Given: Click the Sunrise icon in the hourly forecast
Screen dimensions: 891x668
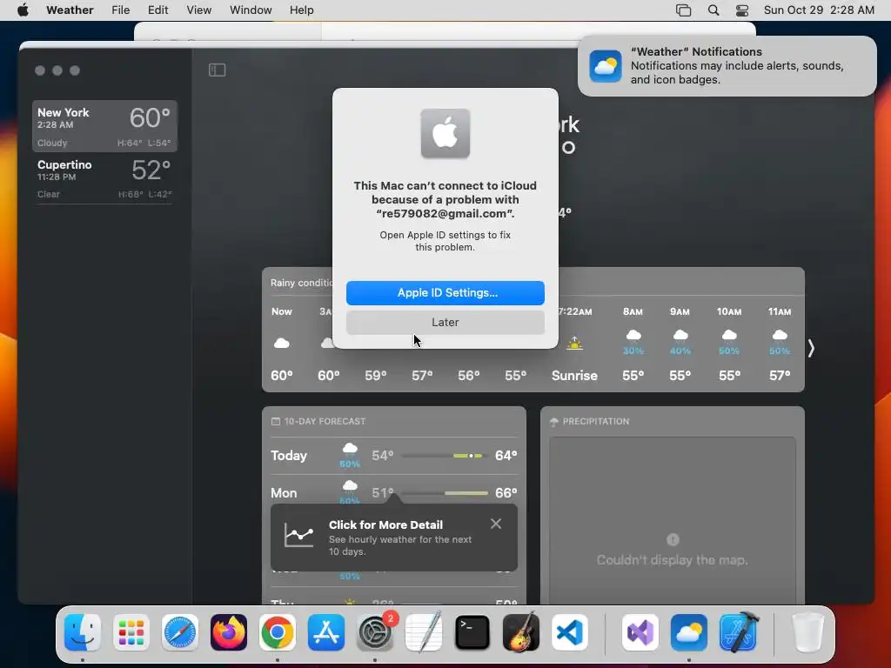Looking at the screenshot, I should (574, 343).
